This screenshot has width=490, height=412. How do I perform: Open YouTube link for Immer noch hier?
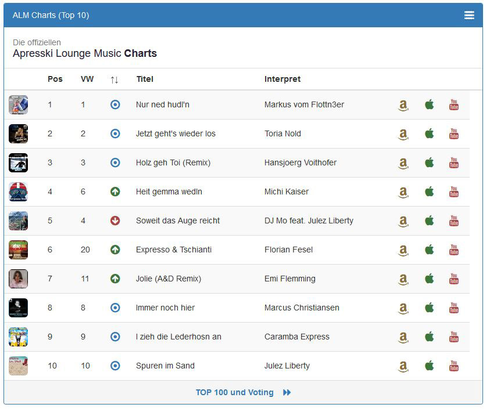coord(454,308)
